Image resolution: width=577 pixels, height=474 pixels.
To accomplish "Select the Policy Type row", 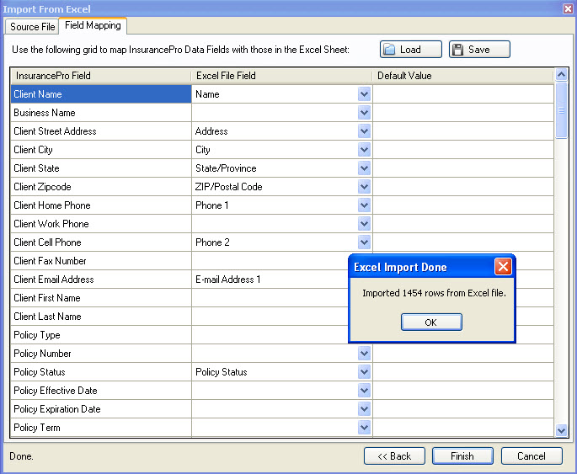I will tap(101, 335).
